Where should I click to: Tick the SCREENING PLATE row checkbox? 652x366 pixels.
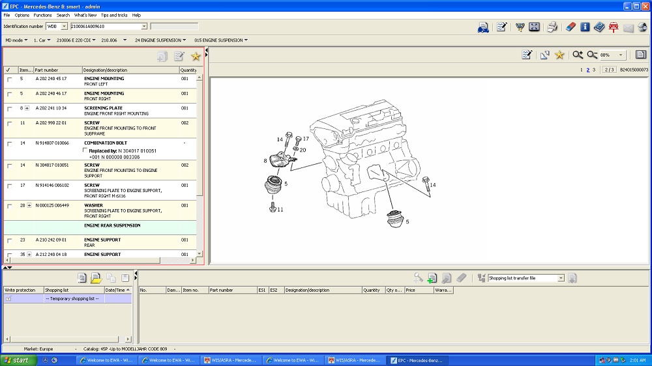point(10,109)
